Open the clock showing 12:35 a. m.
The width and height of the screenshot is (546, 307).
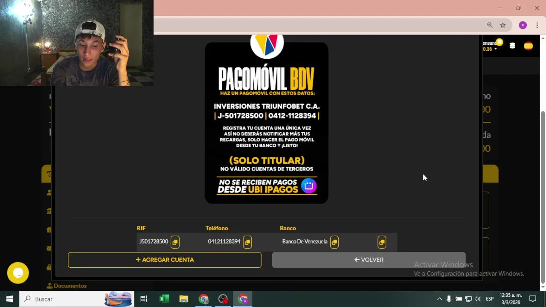coord(511,299)
